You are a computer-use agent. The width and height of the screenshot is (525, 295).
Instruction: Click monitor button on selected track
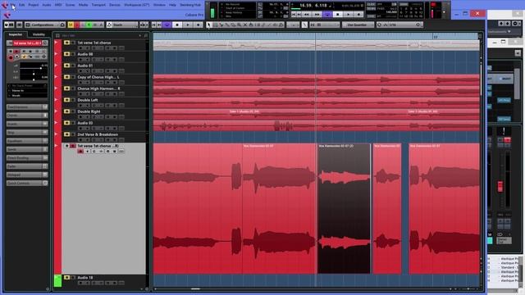coord(87,152)
